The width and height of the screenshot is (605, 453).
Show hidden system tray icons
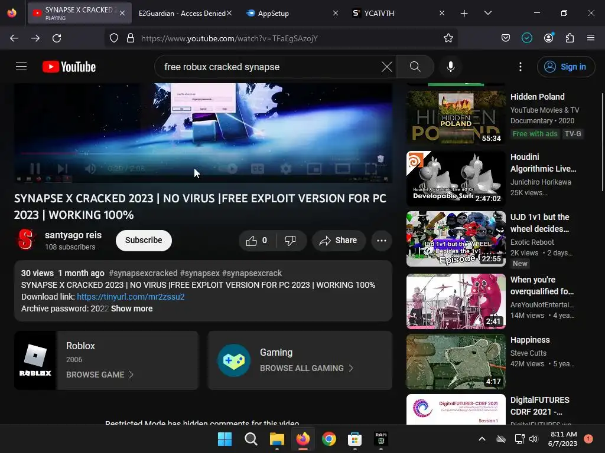click(482, 439)
